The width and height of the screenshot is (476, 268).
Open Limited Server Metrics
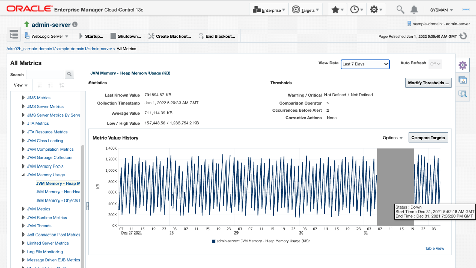click(x=48, y=243)
